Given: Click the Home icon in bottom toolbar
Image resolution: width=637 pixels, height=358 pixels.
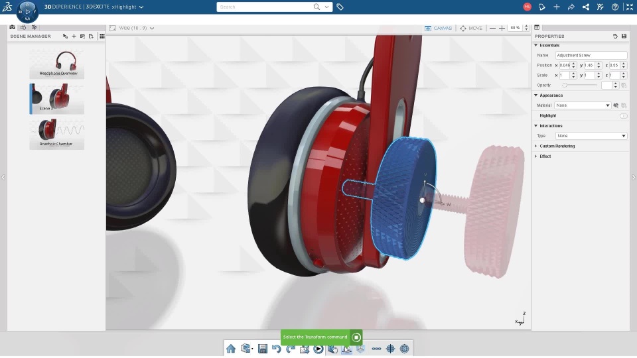Looking at the screenshot, I should [231, 349].
